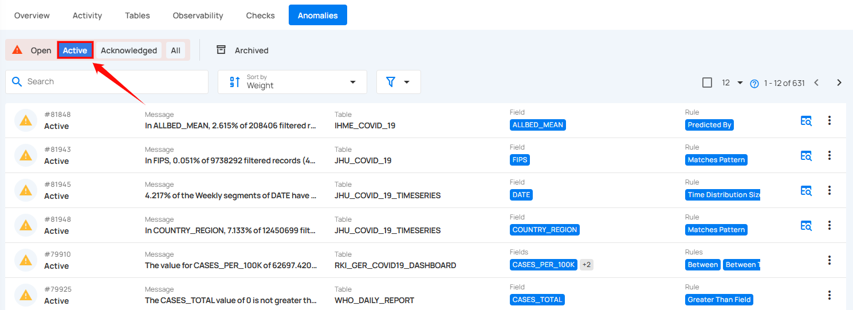Open message of anomaly #81848

pyautogui.click(x=231, y=125)
